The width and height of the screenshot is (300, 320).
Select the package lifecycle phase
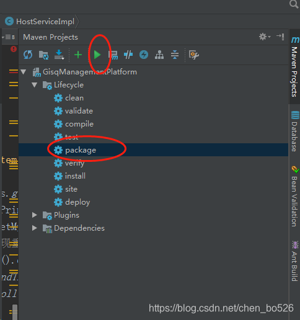81,150
